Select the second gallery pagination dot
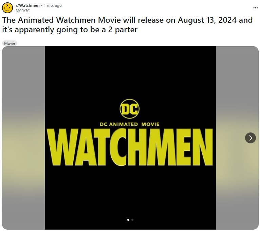Image resolution: width=260 pixels, height=233 pixels. [x=132, y=219]
